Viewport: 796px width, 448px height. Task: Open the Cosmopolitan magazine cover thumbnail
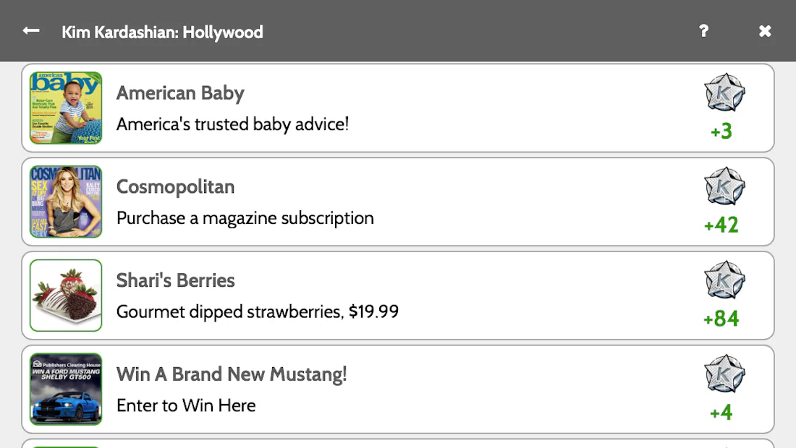(x=66, y=202)
